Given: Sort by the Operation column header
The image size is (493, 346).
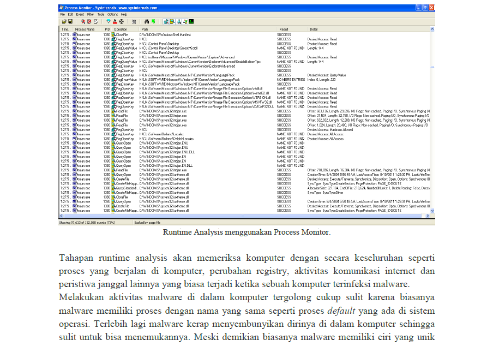Looking at the screenshot, I should tap(125, 29).
